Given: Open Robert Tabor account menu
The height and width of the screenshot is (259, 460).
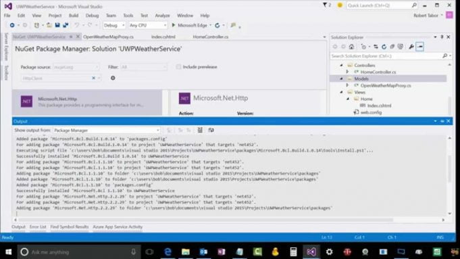Looking at the screenshot, I should coord(428,16).
